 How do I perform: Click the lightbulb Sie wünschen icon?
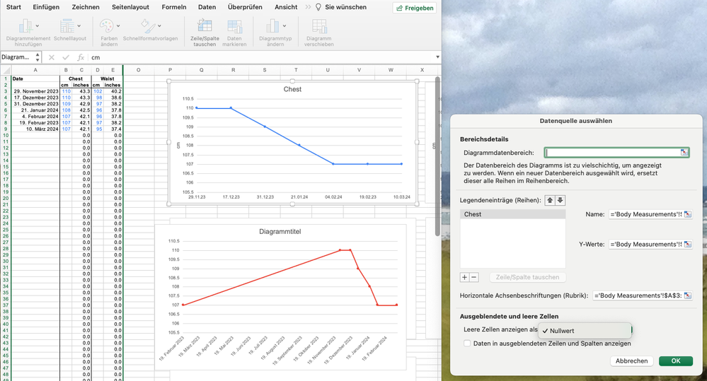point(318,7)
